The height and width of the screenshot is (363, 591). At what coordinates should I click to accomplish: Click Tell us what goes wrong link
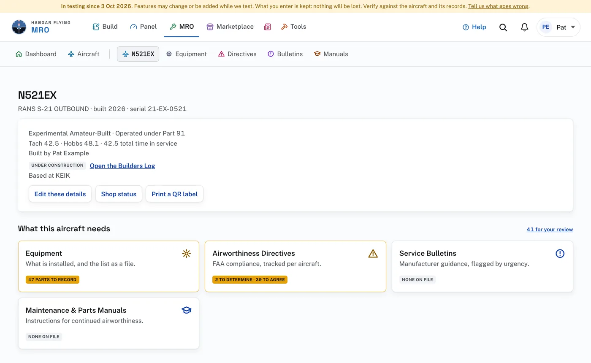(498, 6)
